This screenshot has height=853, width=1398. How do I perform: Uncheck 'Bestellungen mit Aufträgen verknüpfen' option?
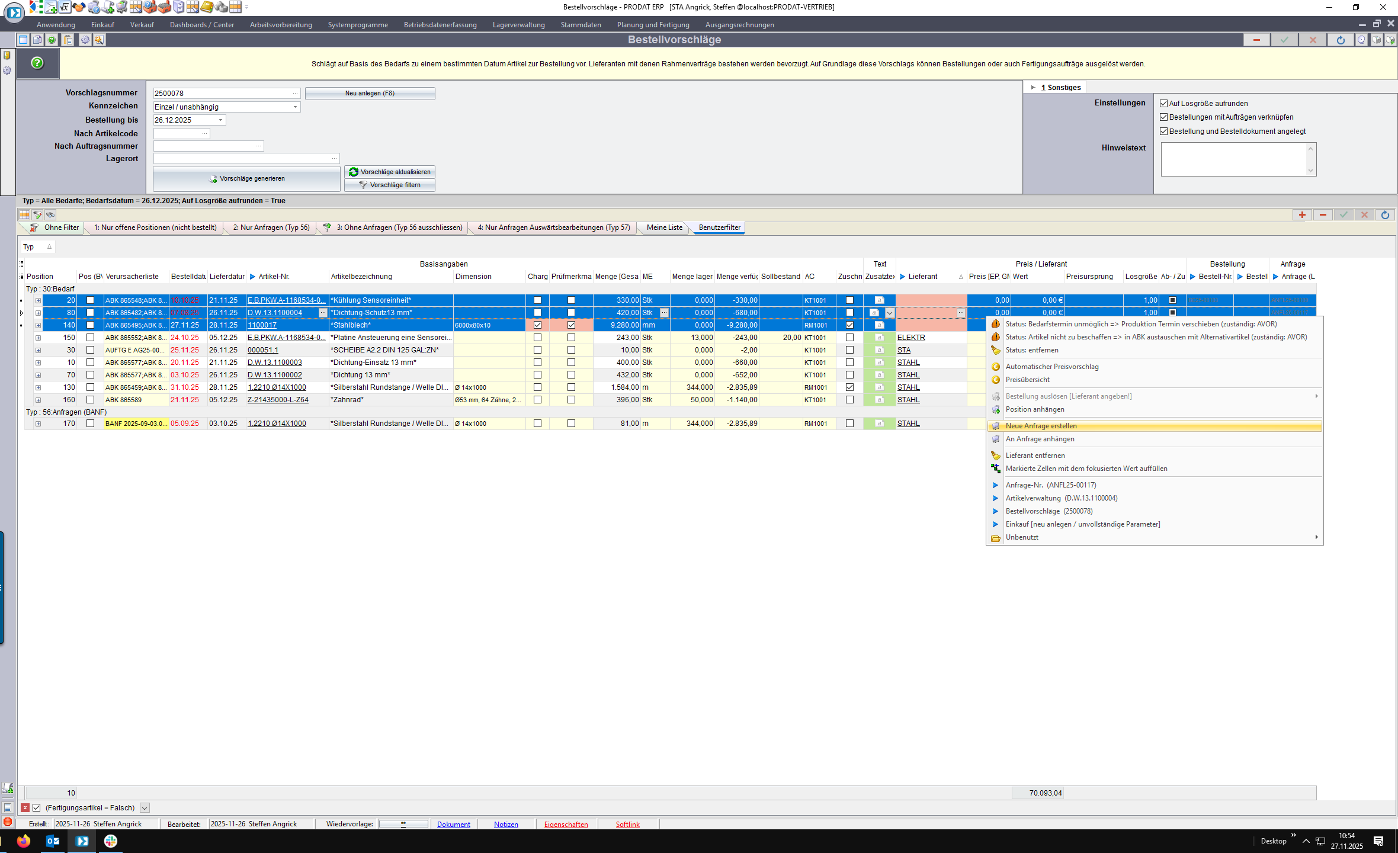tap(1163, 117)
